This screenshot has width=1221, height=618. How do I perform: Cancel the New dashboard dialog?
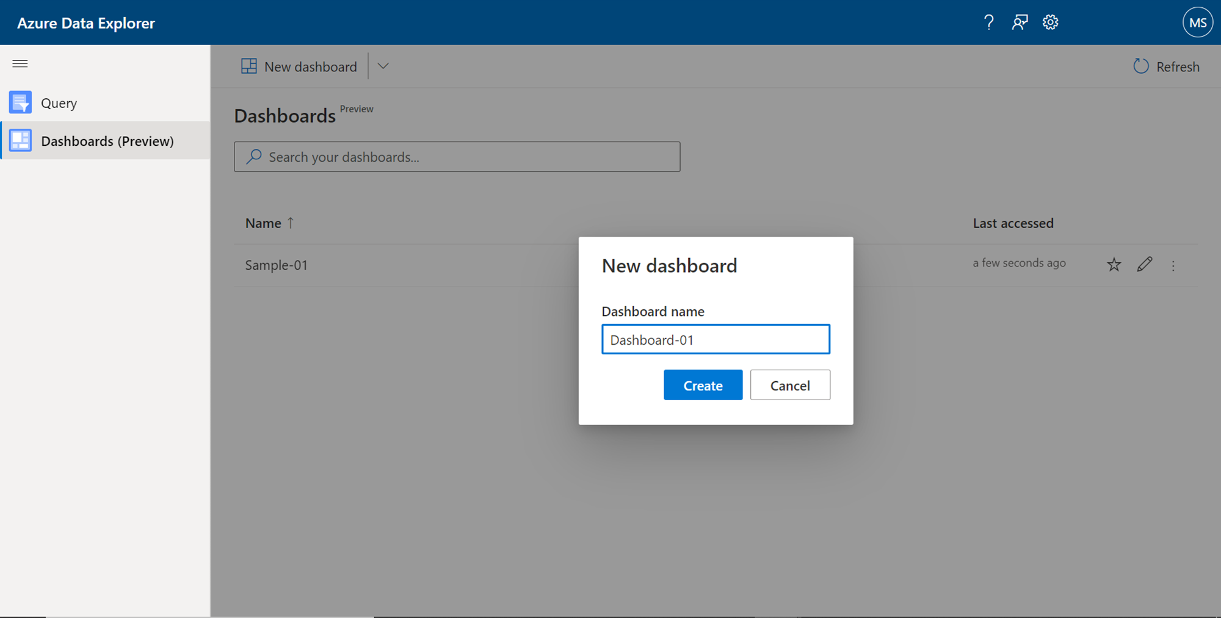tap(790, 385)
